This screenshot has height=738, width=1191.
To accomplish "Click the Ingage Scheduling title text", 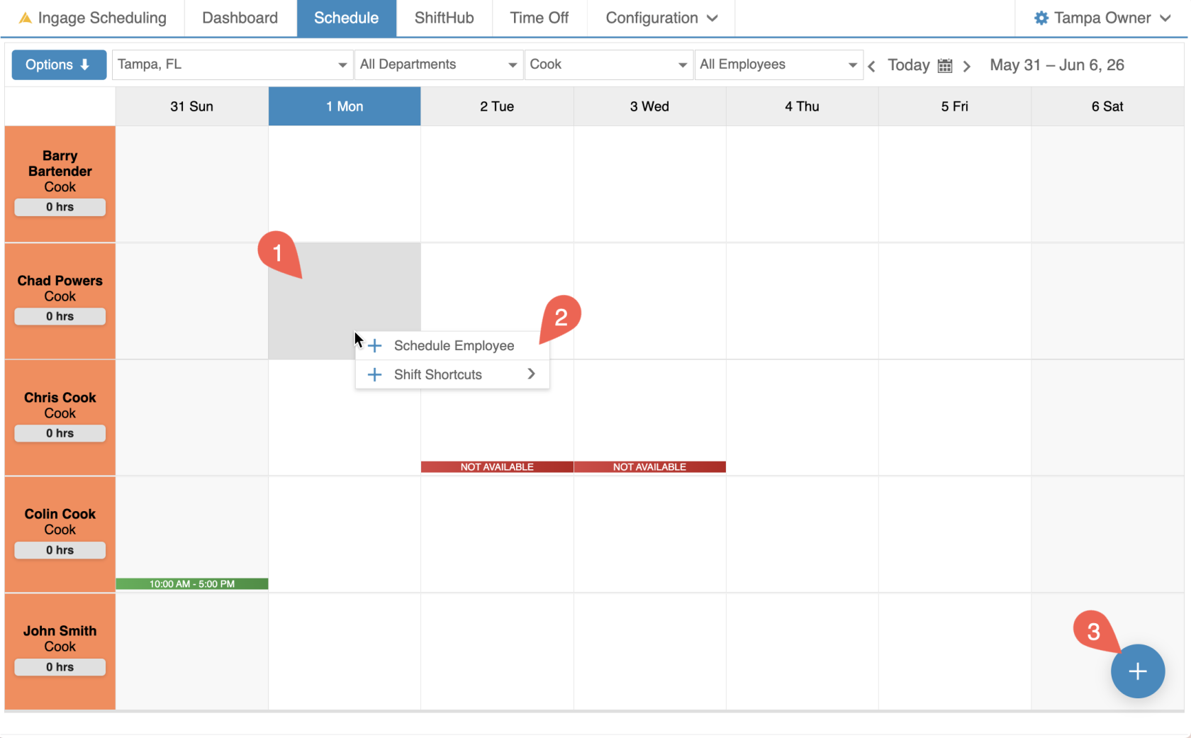I will point(102,18).
